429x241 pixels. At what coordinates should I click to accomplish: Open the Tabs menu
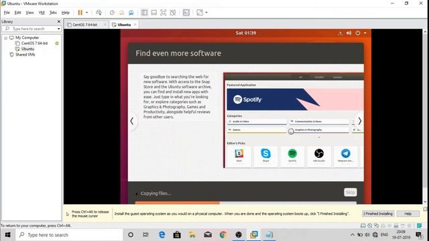(x=53, y=13)
